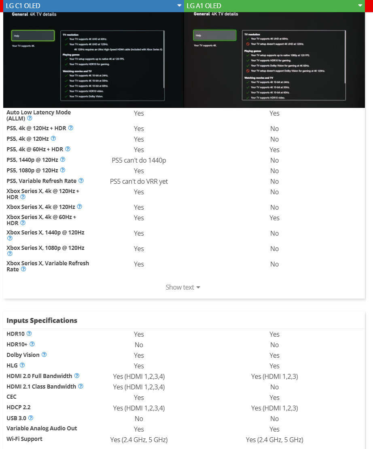Click help icon beside PS5 Variable Refresh Rate
The height and width of the screenshot is (449, 373).
click(81, 180)
